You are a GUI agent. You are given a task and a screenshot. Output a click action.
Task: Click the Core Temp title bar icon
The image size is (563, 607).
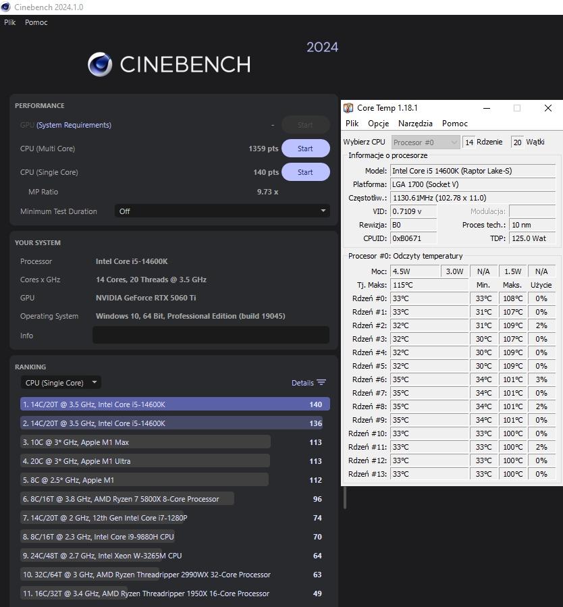[348, 108]
